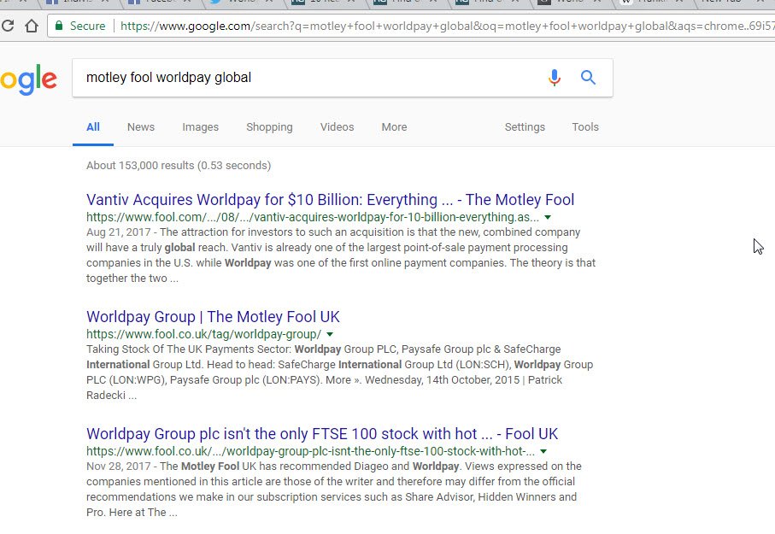
Task: Open the Google logo homepage link
Action: 29,79
